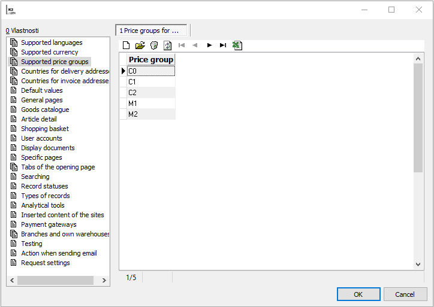Select the M2 price group row
Screen dimensions: 434x307
click(150, 114)
